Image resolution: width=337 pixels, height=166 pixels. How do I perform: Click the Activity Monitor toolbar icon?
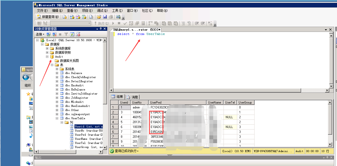point(118,17)
